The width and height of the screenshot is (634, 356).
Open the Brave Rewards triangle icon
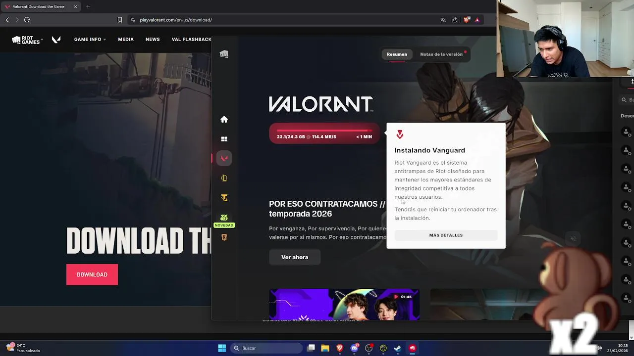(477, 20)
